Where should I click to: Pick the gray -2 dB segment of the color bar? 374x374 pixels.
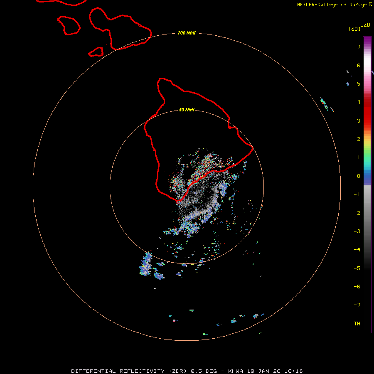[367, 213]
